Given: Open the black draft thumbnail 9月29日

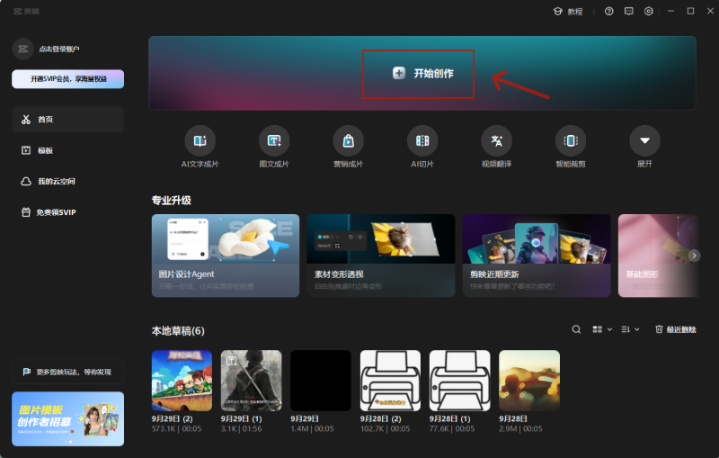Looking at the screenshot, I should tap(321, 381).
